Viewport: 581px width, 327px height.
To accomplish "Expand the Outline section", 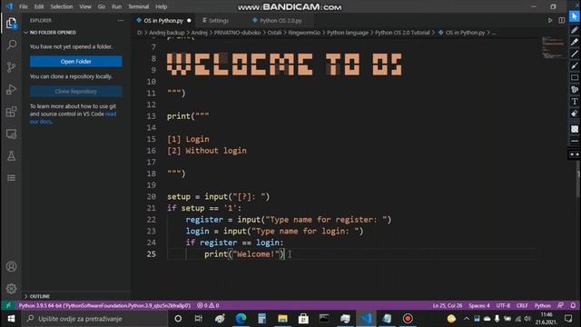I will pos(75,296).
